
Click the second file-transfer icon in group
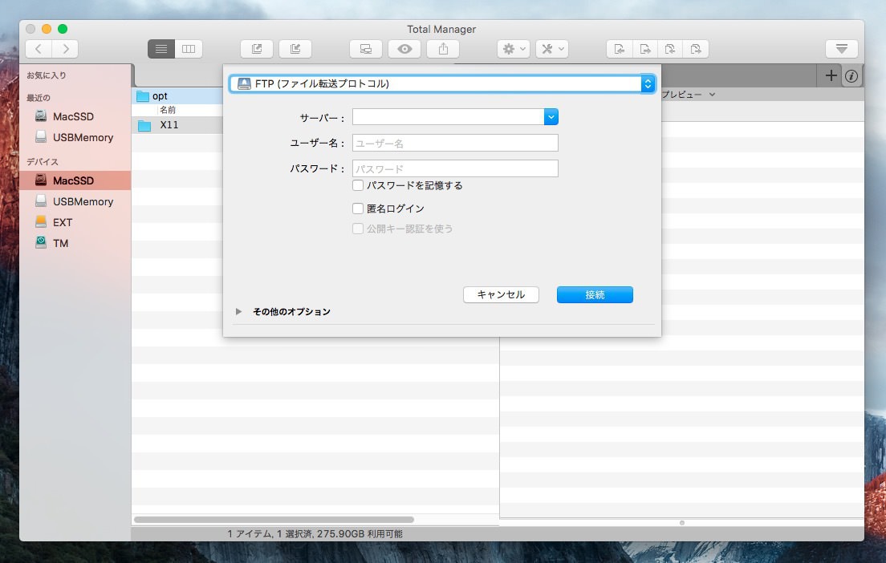644,49
